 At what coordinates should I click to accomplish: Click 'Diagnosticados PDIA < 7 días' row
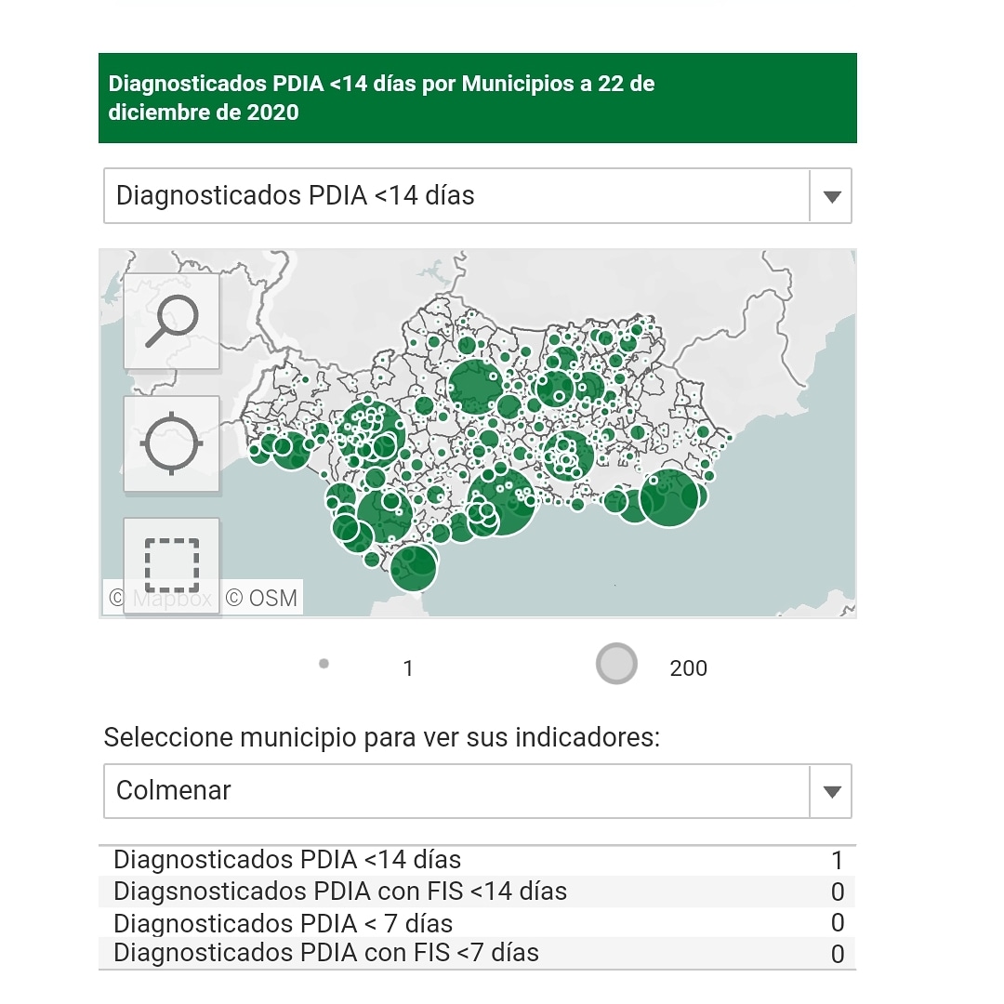pyautogui.click(x=478, y=923)
